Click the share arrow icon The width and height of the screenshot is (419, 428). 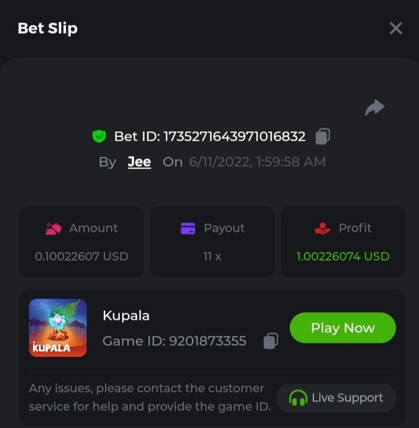(374, 108)
